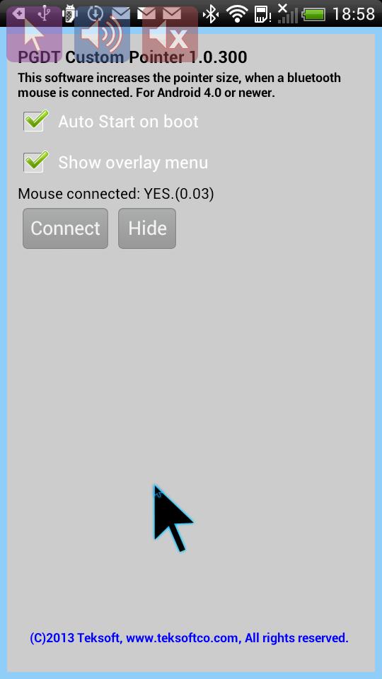Uncheck the Show overlay menu checkbox

tap(34, 162)
